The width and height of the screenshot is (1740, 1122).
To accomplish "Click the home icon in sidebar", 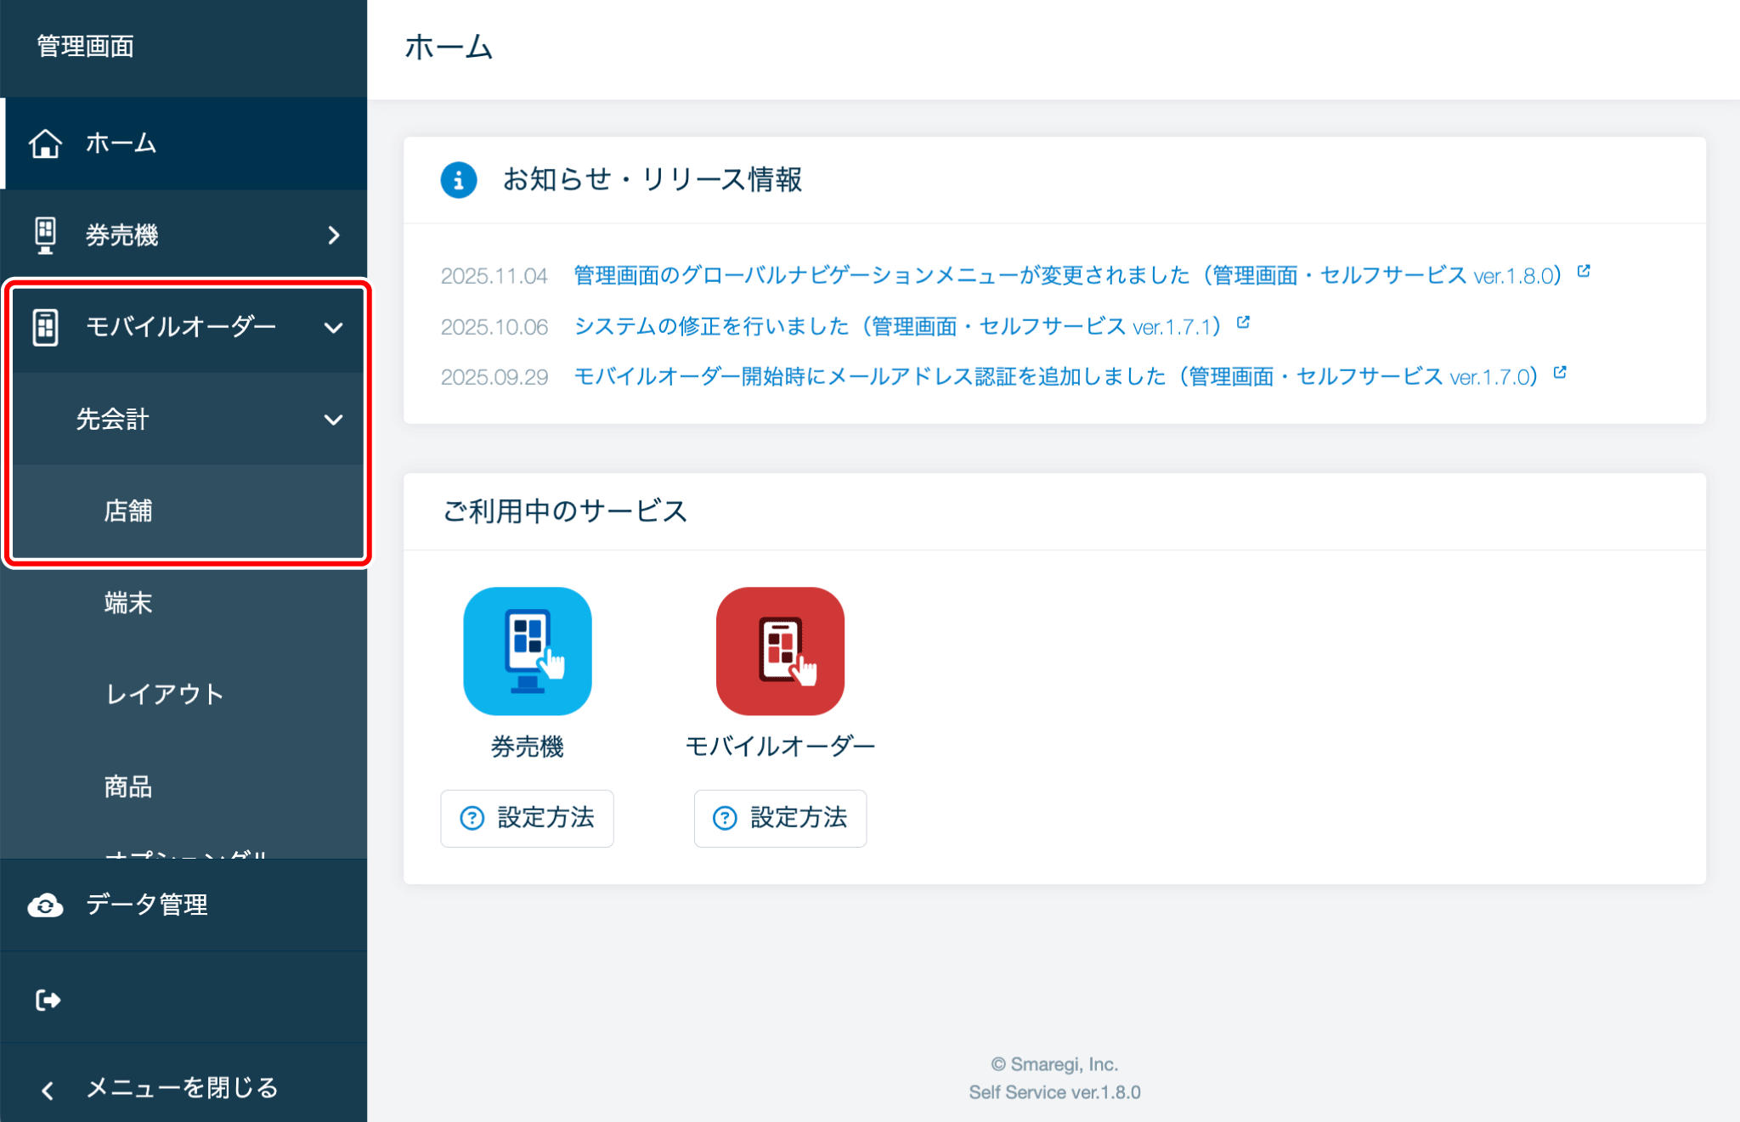I will (x=45, y=144).
